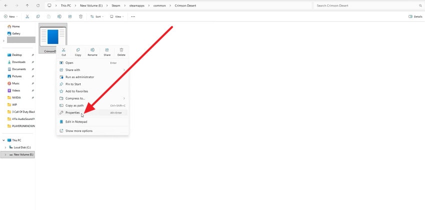The image size is (425, 210).
Task: Open the 4 Fix AudioSound folder
Action: [x=21, y=119]
